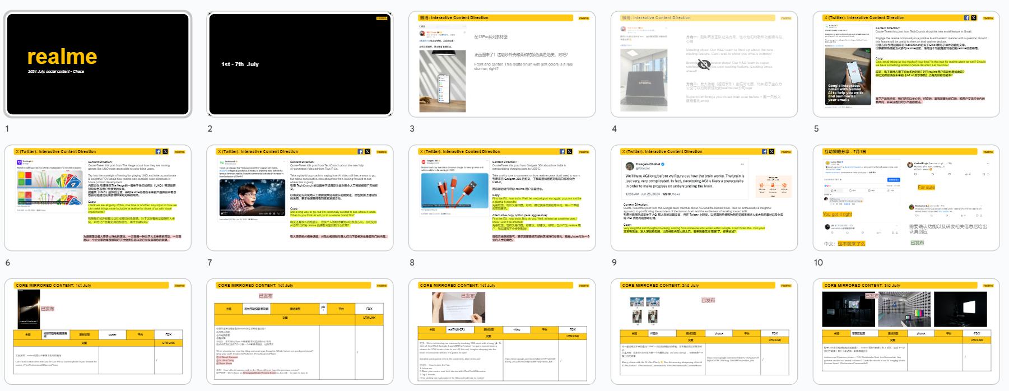
Task: Select the slide showing UNO cards
Action: pos(98,198)
